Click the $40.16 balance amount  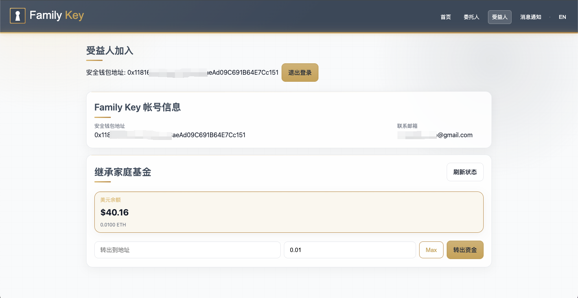[x=114, y=212]
